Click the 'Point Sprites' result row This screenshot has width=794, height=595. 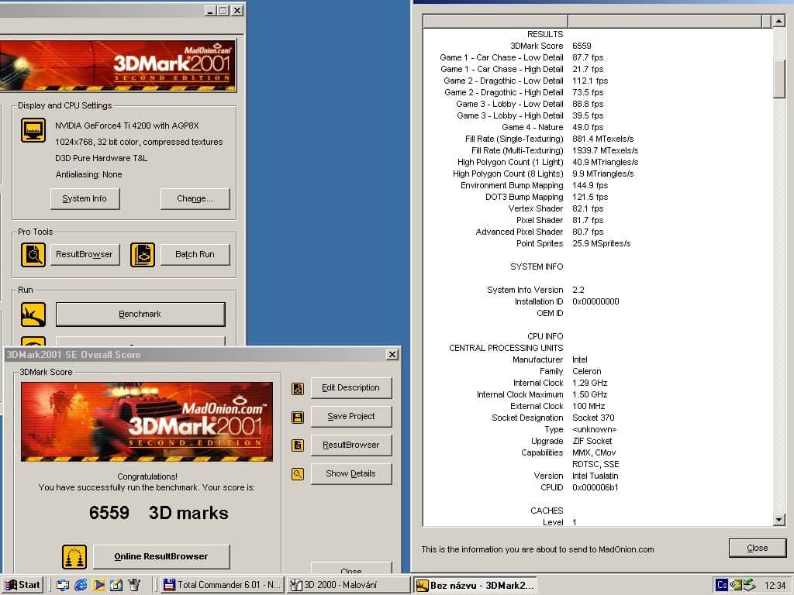click(x=598, y=243)
